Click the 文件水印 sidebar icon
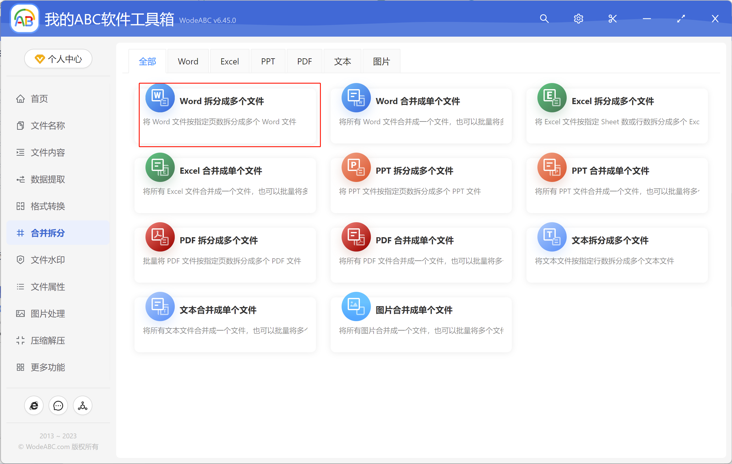The height and width of the screenshot is (464, 732). tap(48, 260)
